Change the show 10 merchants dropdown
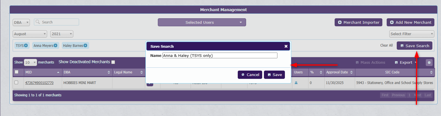 coord(30,62)
